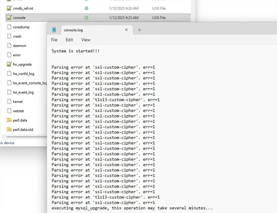277x213 pixels.
Task: Close the console.log tab
Action: coord(126,30)
